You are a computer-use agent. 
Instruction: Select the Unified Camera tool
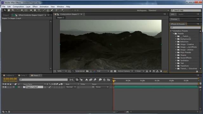[x=22, y=10]
